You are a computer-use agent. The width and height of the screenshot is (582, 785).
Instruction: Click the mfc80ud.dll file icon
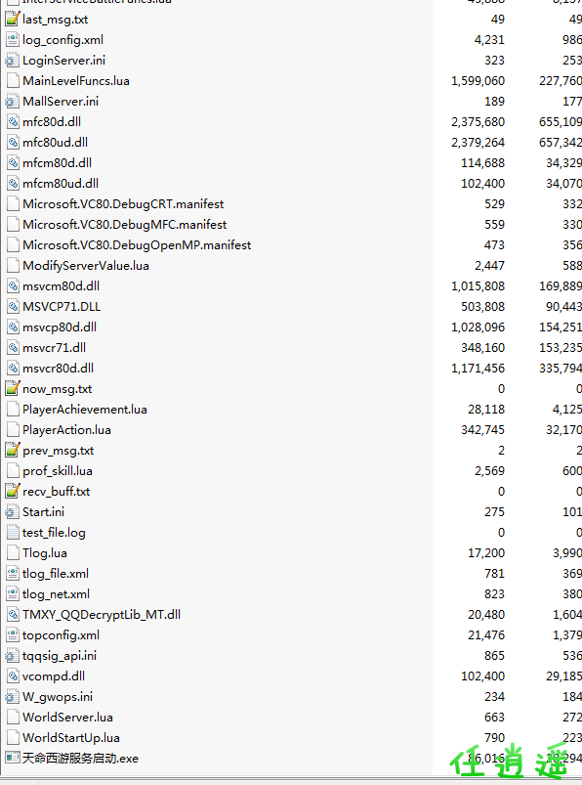pyautogui.click(x=13, y=142)
